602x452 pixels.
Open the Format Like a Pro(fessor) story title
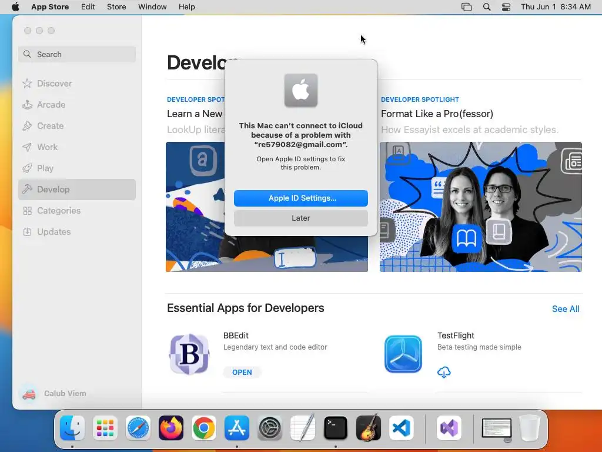437,114
